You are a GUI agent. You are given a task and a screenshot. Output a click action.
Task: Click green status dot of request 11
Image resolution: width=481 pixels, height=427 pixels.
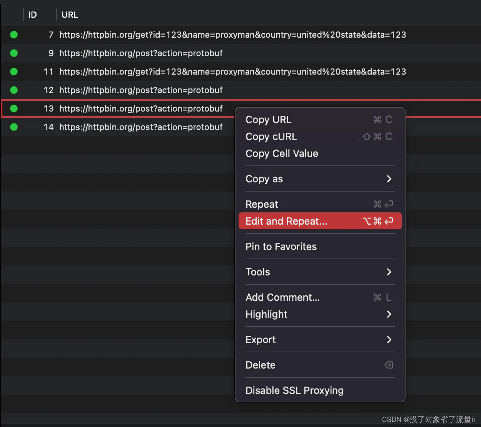tap(14, 72)
